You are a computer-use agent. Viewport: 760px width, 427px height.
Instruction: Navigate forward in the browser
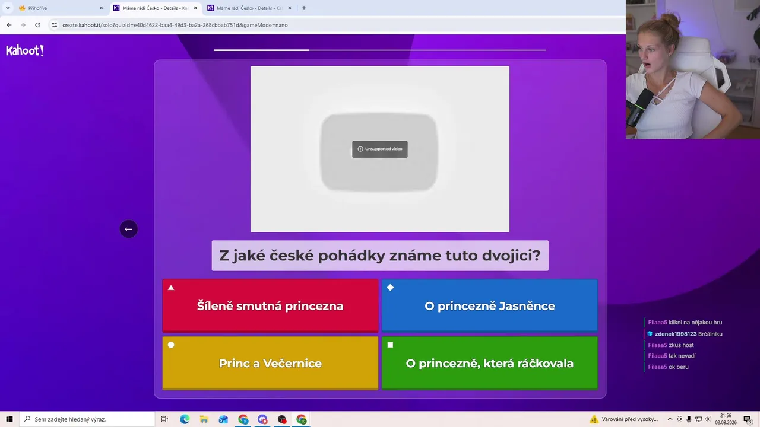click(23, 25)
